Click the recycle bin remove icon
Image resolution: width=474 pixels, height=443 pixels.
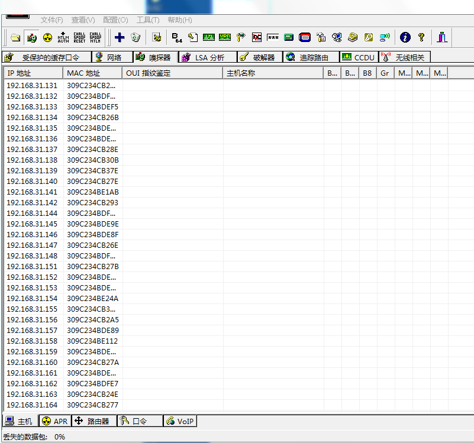pyautogui.click(x=136, y=37)
